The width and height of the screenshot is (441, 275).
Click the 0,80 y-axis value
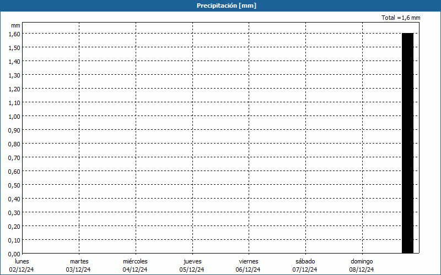coord(14,144)
